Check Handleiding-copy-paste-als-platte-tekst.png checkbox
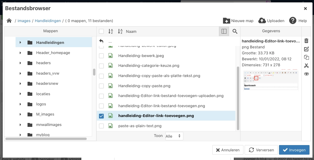Viewport: 314px width, 160px height. tap(101, 76)
